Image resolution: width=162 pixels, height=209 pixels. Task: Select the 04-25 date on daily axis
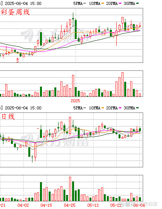tap(69, 205)
